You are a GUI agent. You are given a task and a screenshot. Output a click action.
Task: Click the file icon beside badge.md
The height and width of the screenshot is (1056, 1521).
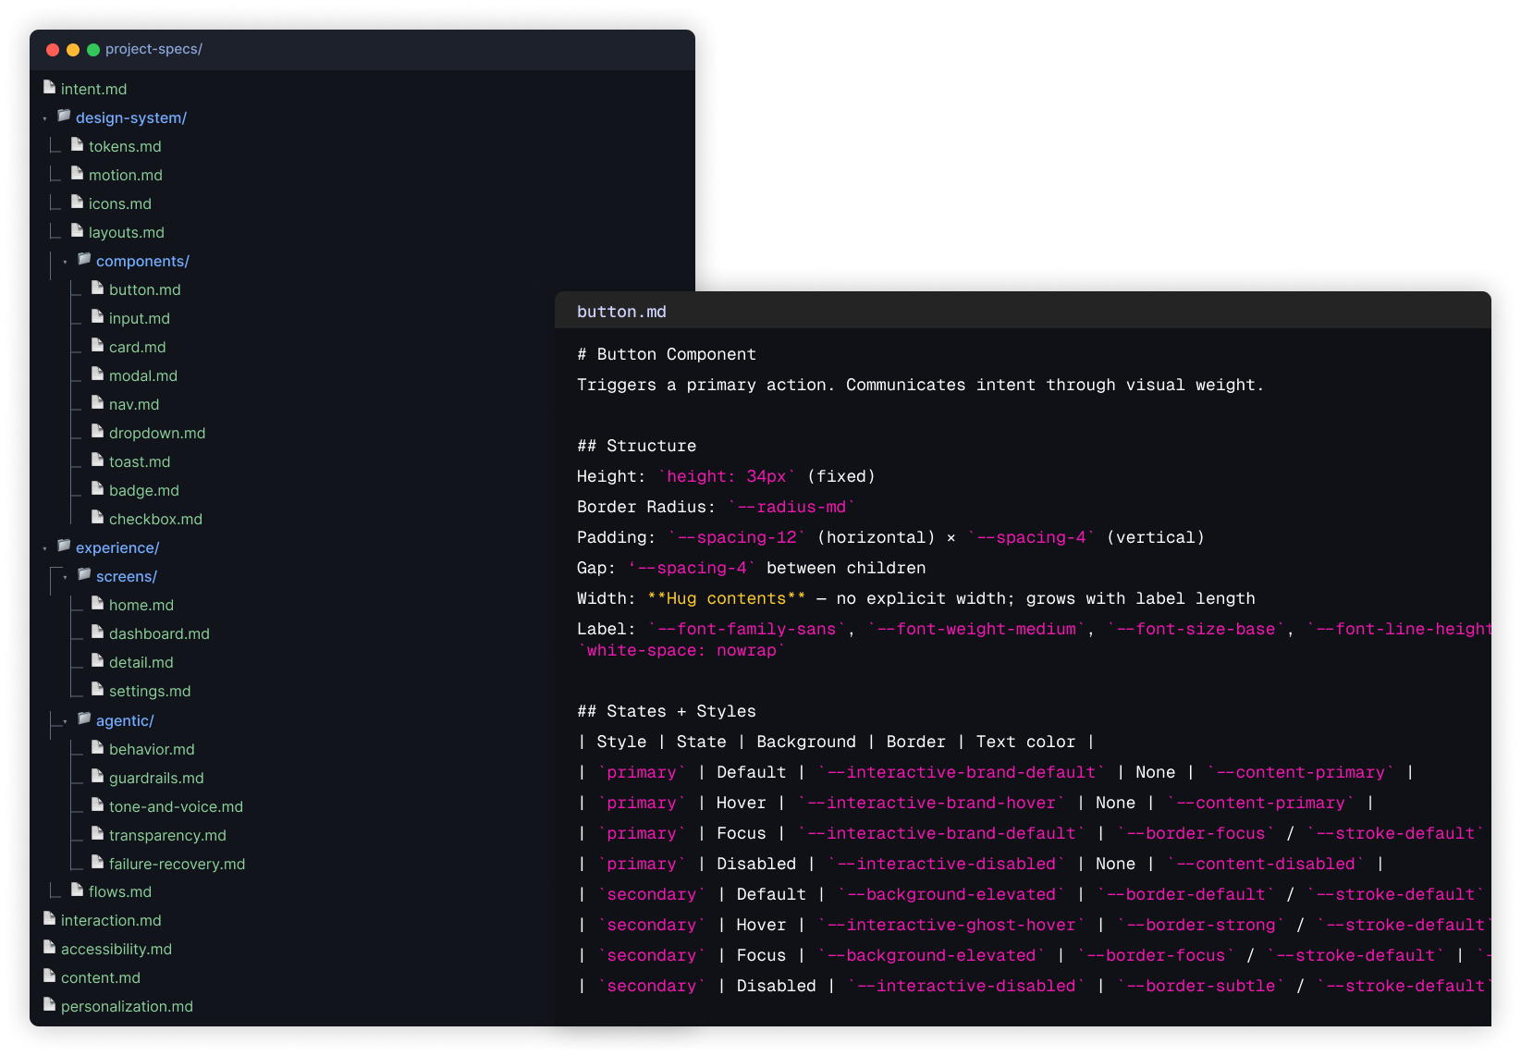coord(98,488)
